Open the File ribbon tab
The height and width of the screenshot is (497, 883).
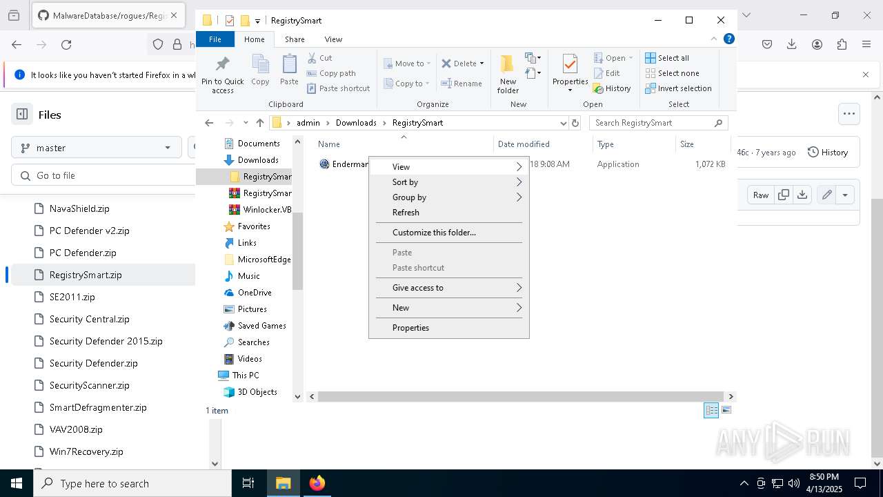pyautogui.click(x=215, y=39)
